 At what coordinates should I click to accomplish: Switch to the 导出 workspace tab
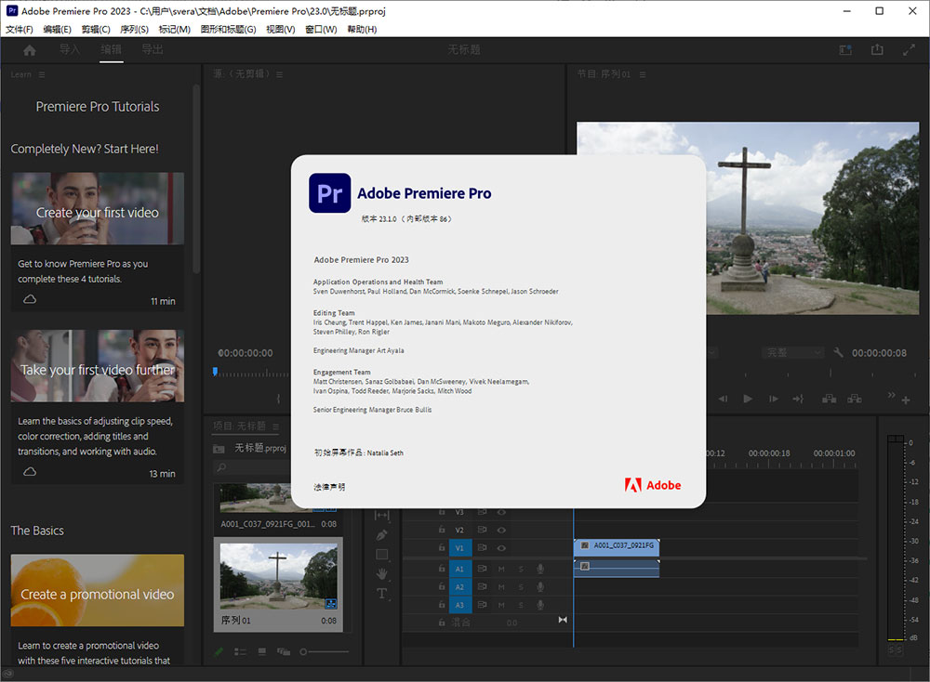tap(153, 50)
